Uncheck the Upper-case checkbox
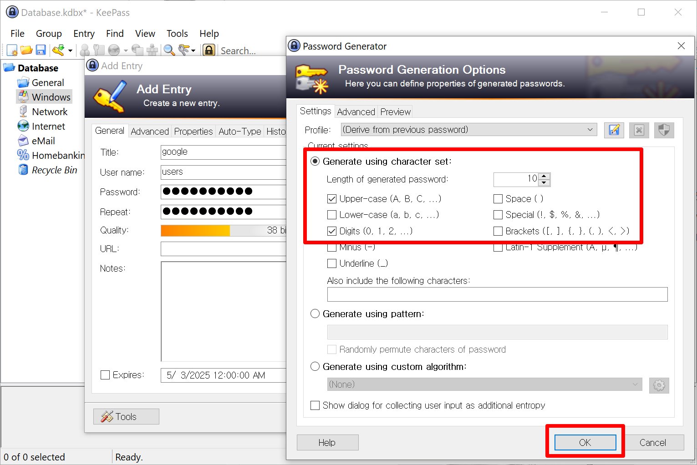Screen dimensions: 697x465 (332, 199)
